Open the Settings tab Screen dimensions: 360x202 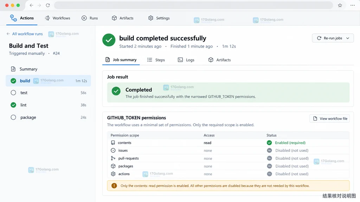tap(159, 18)
